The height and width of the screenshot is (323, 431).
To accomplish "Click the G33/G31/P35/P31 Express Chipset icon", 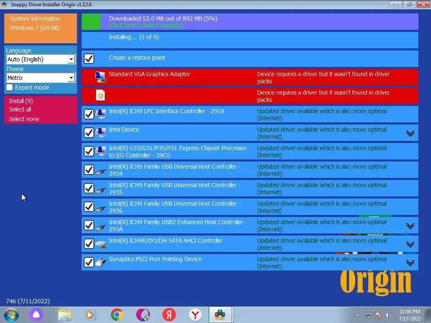I will pos(101,151).
